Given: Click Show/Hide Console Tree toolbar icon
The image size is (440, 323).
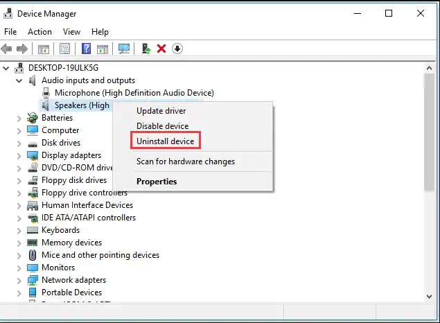Looking at the screenshot, I should coord(43,49).
